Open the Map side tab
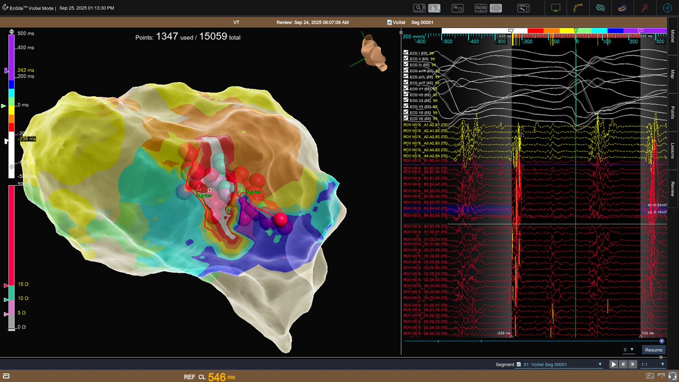679x382 pixels. click(x=673, y=74)
